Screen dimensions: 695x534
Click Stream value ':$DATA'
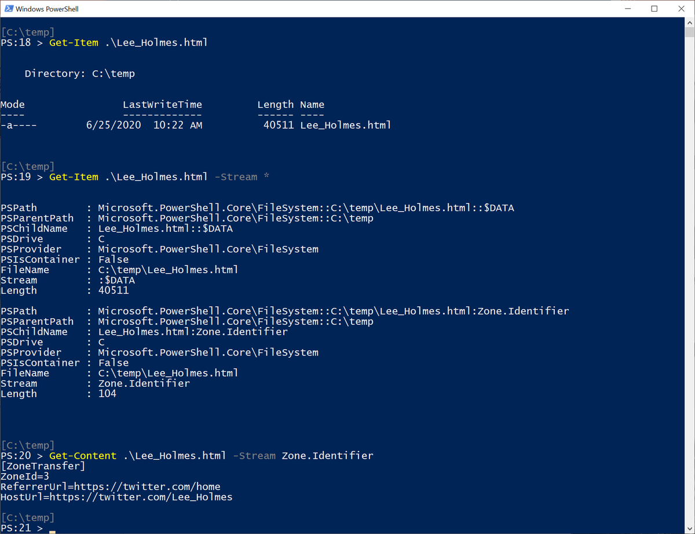116,281
